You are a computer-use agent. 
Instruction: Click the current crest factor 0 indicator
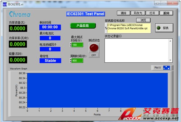[x=50, y=49]
